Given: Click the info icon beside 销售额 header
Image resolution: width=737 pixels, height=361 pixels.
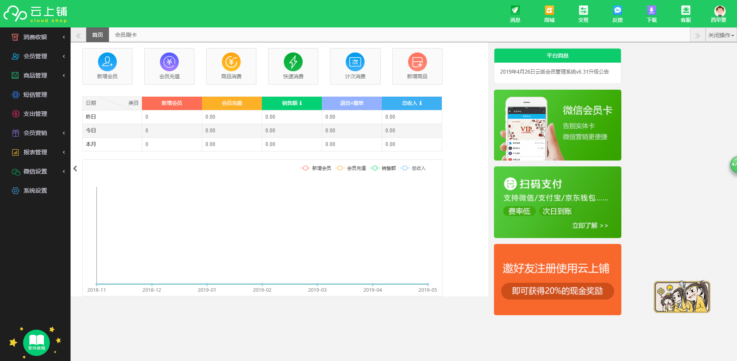Looking at the screenshot, I should point(301,103).
